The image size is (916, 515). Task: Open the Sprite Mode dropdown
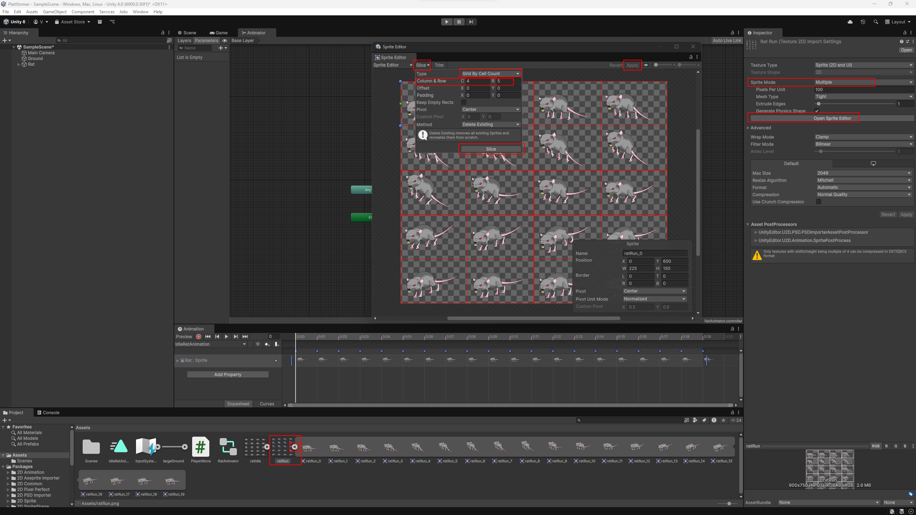(x=864, y=82)
